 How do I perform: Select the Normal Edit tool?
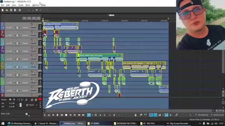coord(89,115)
